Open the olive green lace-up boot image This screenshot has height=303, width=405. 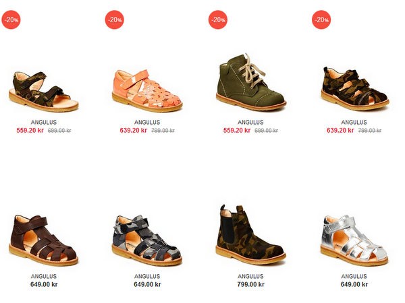[251, 81]
